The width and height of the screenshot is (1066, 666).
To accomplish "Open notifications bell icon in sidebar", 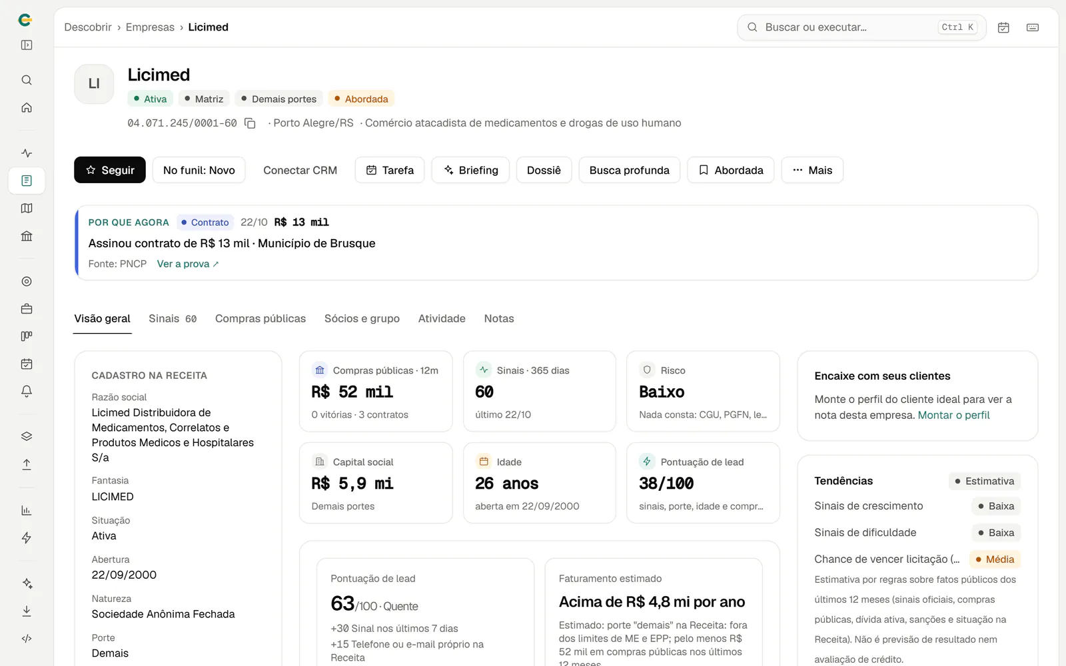I will (x=27, y=392).
